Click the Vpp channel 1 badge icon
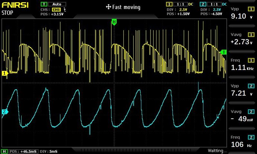The height and width of the screenshot is (154, 257). click(251, 9)
